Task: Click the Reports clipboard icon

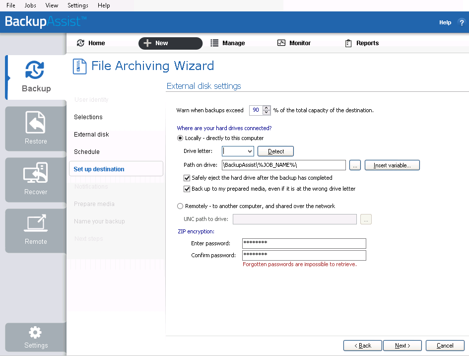Action: point(348,43)
